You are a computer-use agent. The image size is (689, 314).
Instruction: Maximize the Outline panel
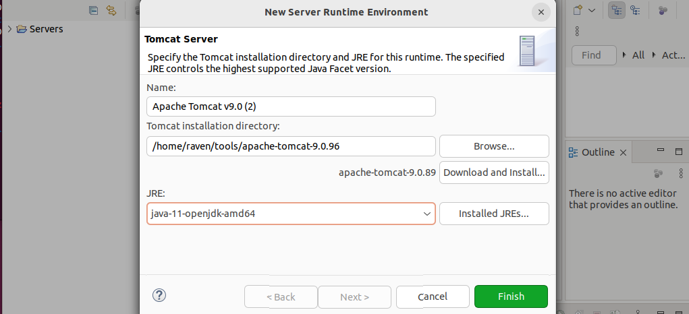click(679, 152)
